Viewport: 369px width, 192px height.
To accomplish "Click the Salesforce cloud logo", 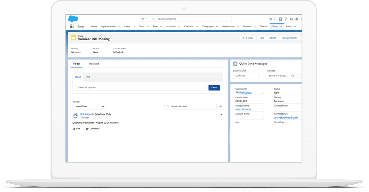I will pyautogui.click(x=73, y=19).
